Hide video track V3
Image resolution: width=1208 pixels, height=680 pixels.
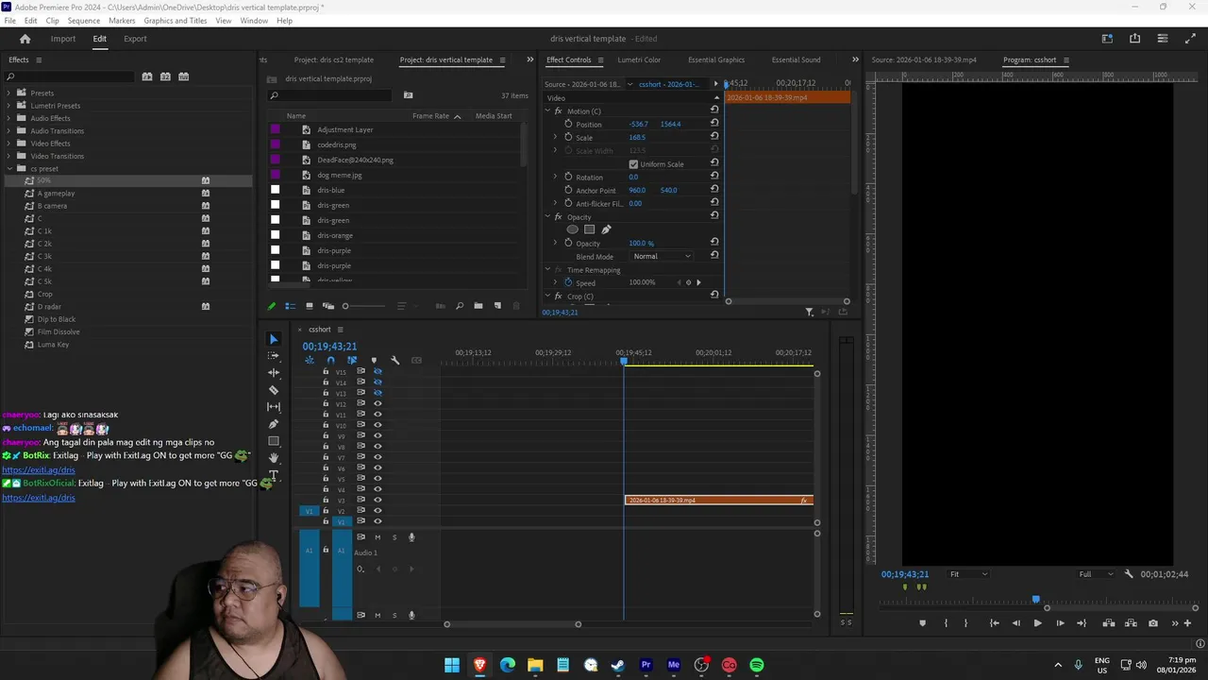[377, 501]
